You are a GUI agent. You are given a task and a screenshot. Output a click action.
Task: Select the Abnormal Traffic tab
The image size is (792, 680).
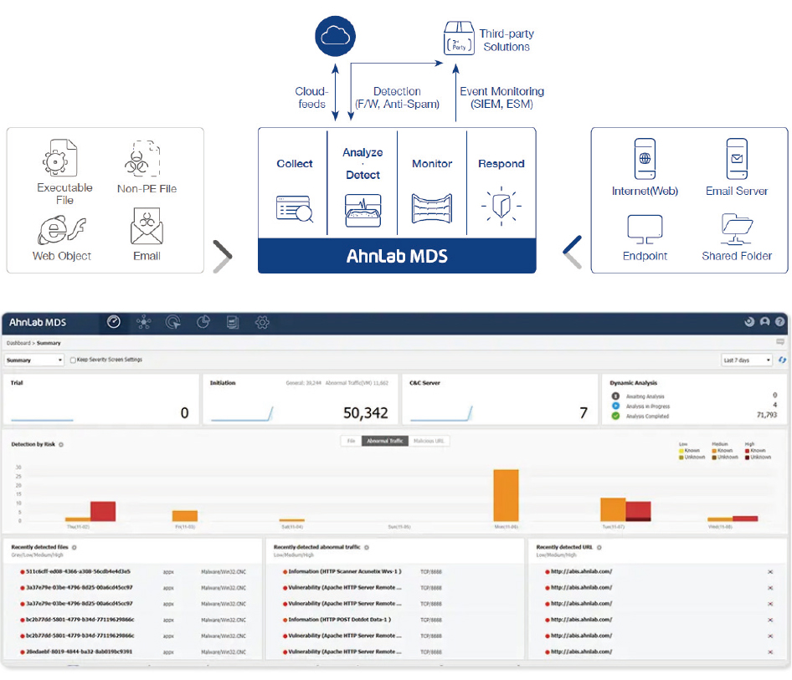[384, 441]
